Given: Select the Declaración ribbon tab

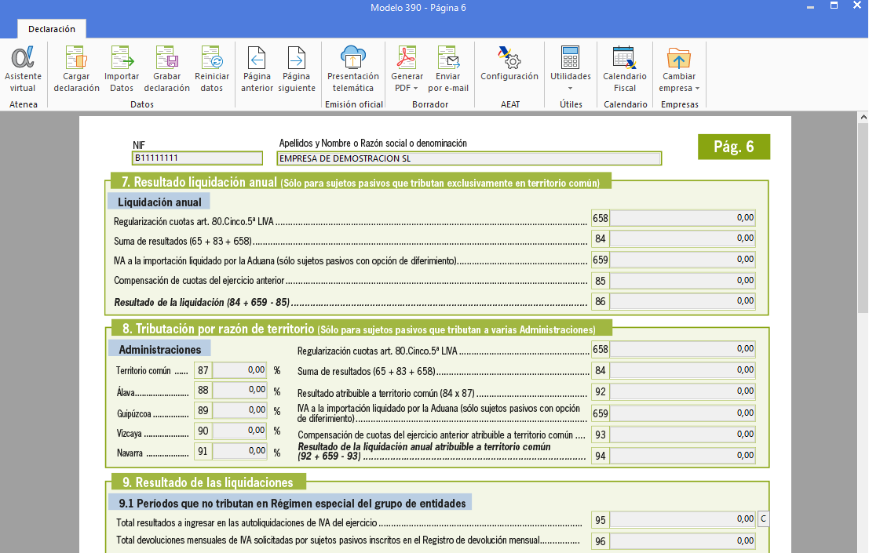Looking at the screenshot, I should [x=52, y=29].
